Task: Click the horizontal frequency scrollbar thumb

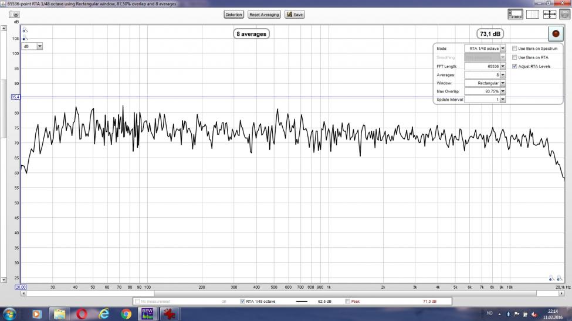Action: pos(345,293)
